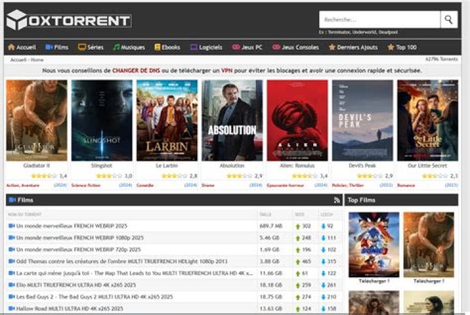Viewport: 470px width, 315px height.
Task: Click the Devil's Peak title link
Action: click(x=362, y=165)
